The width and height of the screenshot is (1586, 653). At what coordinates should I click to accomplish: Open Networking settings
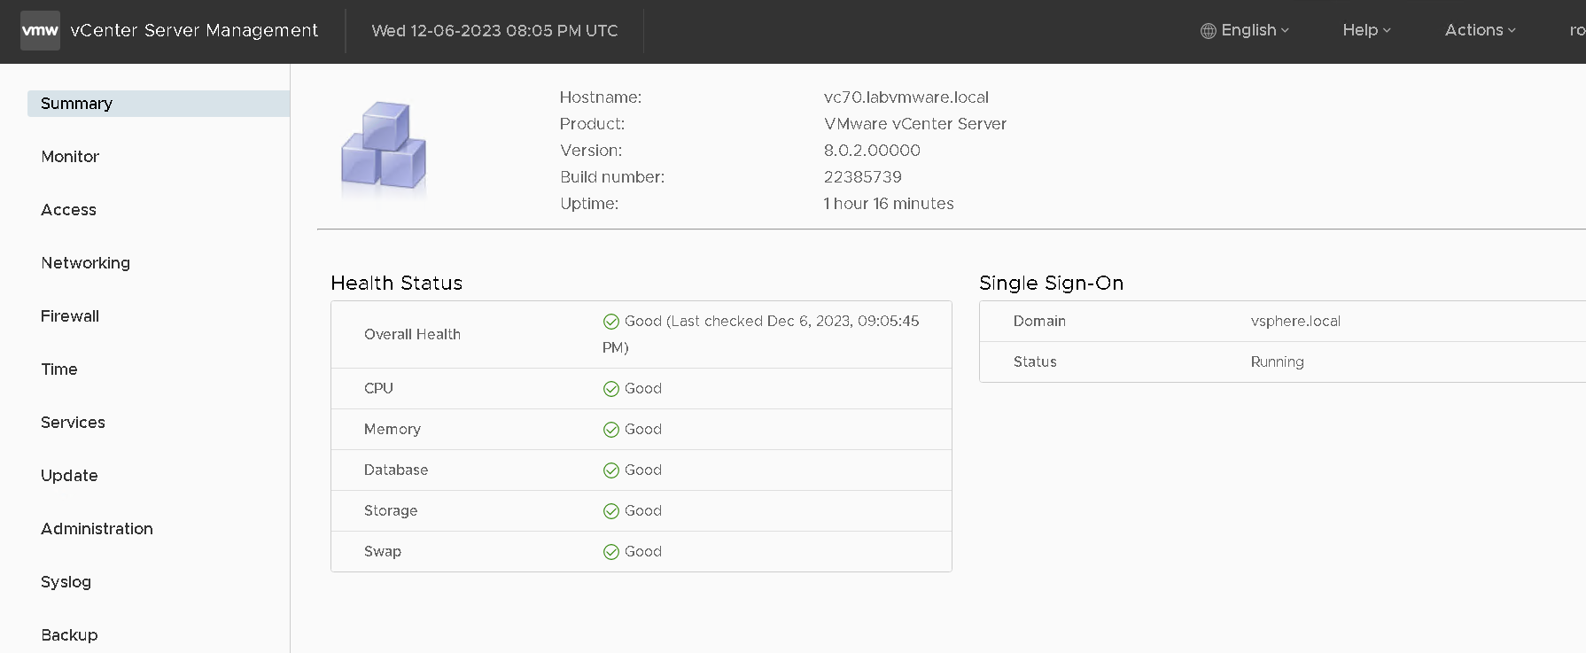pyautogui.click(x=85, y=263)
